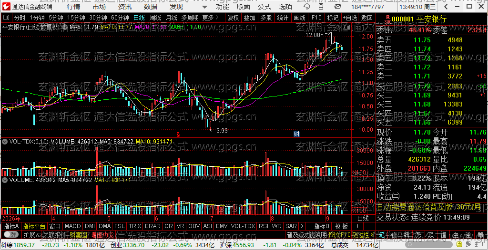Select 周线 weekly period
This screenshot has width=488, height=250.
(x=155, y=18)
